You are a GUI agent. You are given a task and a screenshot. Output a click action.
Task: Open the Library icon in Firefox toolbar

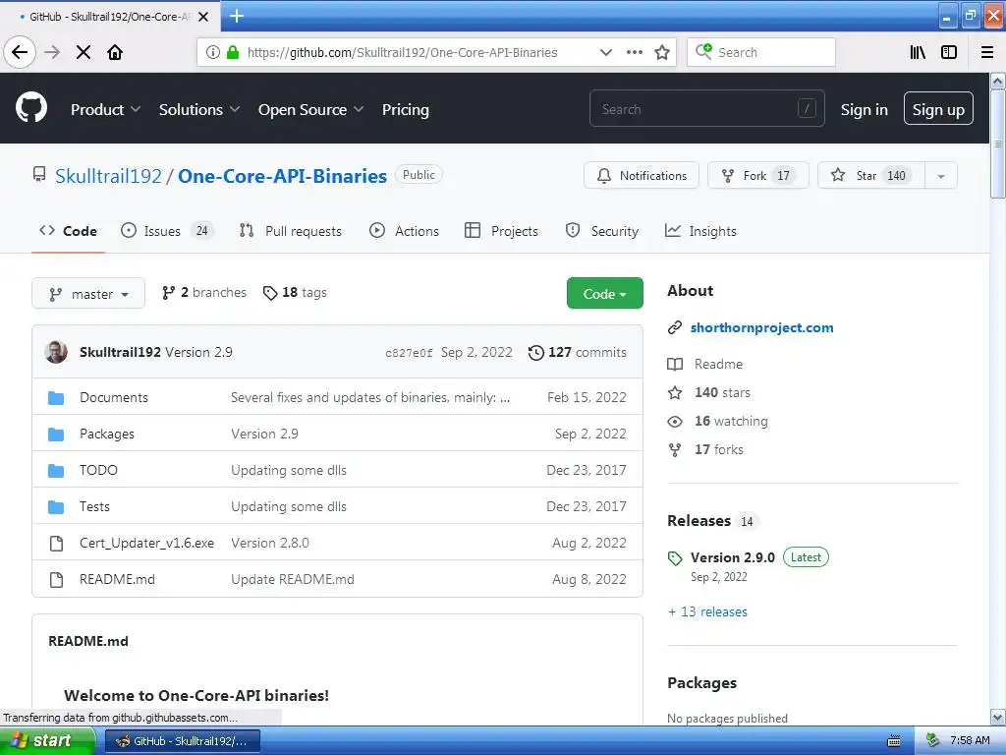coord(918,53)
